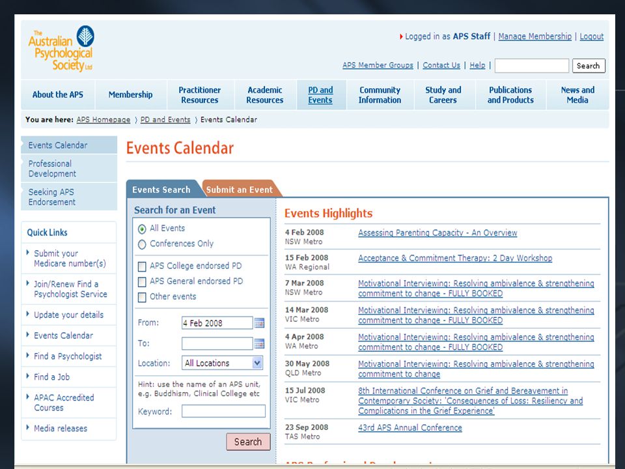
Task: Open the Practitioner Resources menu
Action: coord(200,95)
